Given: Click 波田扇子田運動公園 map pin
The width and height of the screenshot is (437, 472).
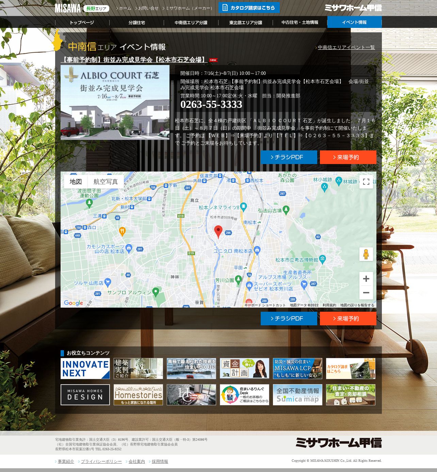Looking at the screenshot, I should click(89, 204).
